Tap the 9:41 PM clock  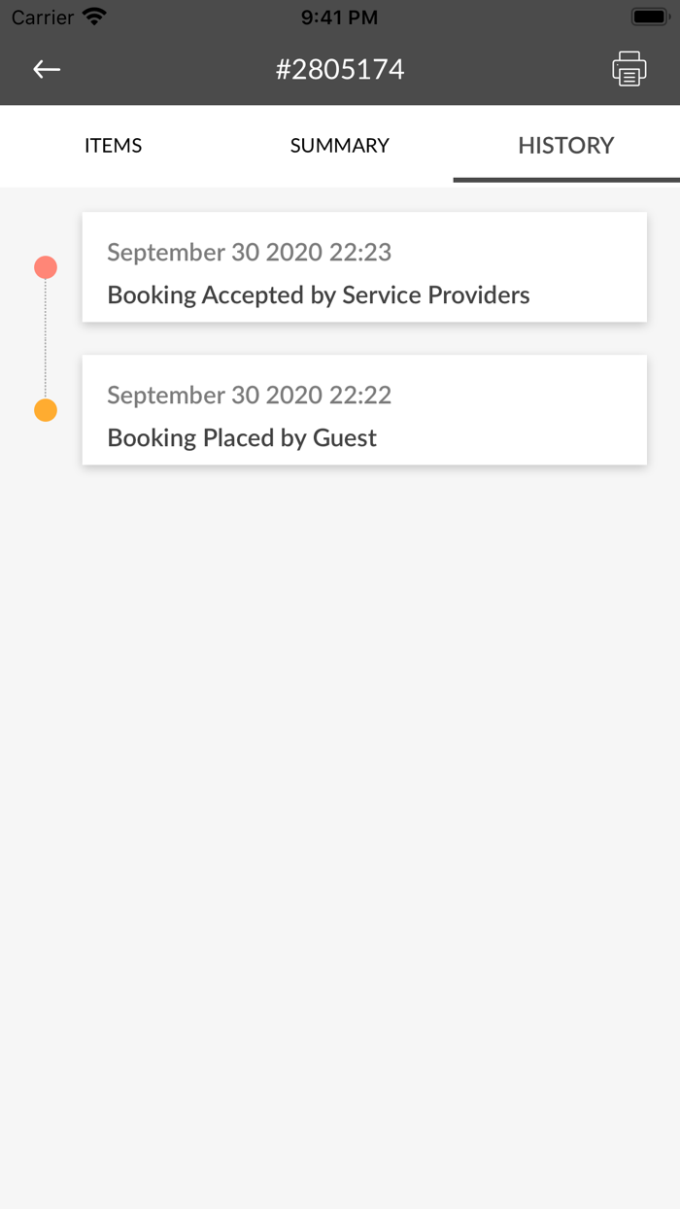click(340, 17)
